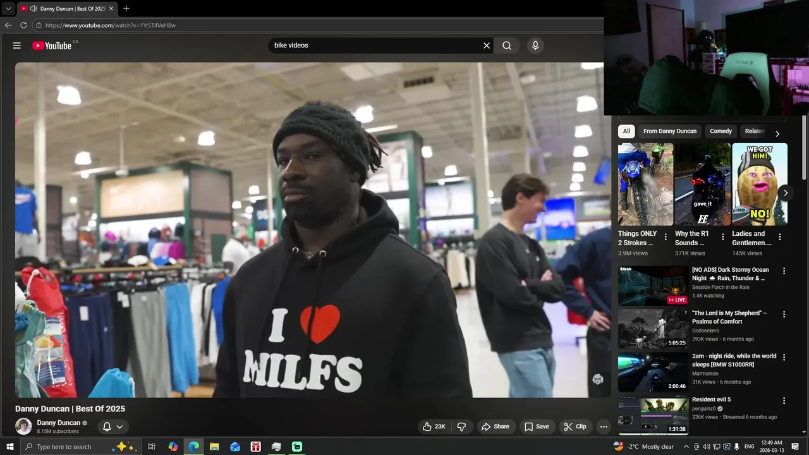Viewport: 809px width, 455px height.
Task: Open 'The Lord is My Shepherd' video title
Action: coord(729,317)
